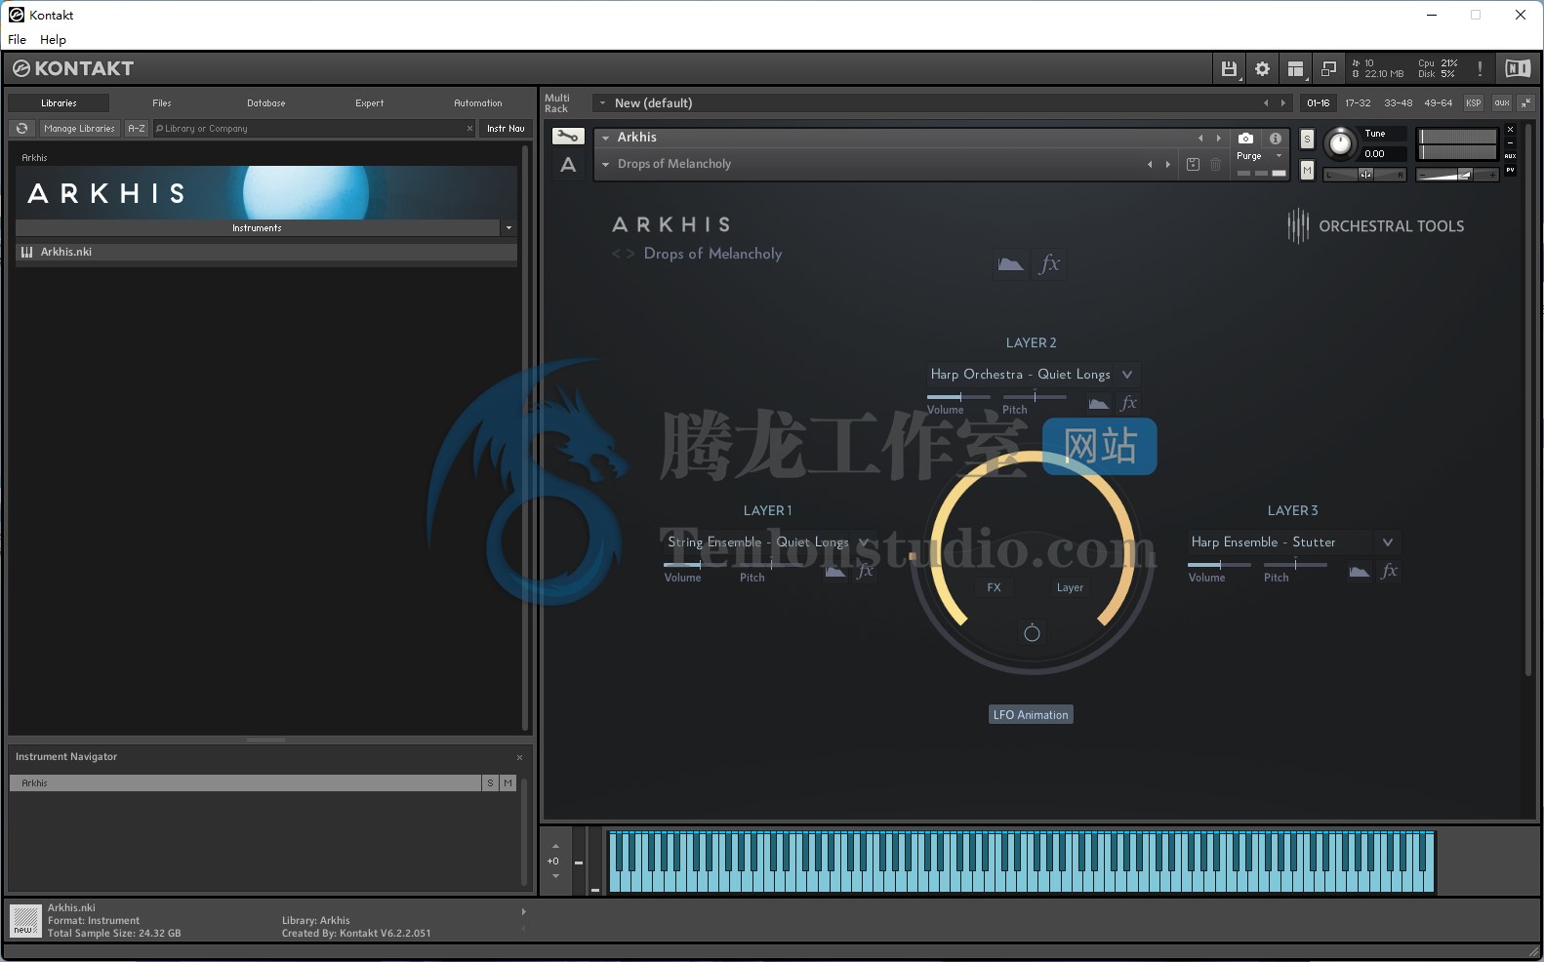
Task: Remove the Arkhis instrument with X
Action: coord(1510,130)
